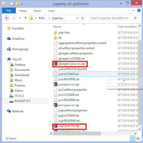Click the gluegen-java-src.zip archive icon
Screen dimensions: 143x143
point(55,64)
